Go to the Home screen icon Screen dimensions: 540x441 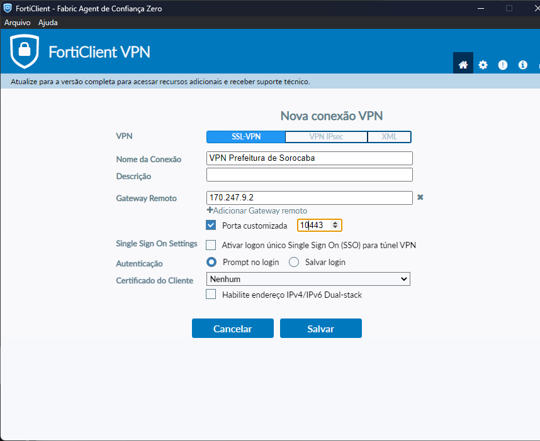pos(463,65)
